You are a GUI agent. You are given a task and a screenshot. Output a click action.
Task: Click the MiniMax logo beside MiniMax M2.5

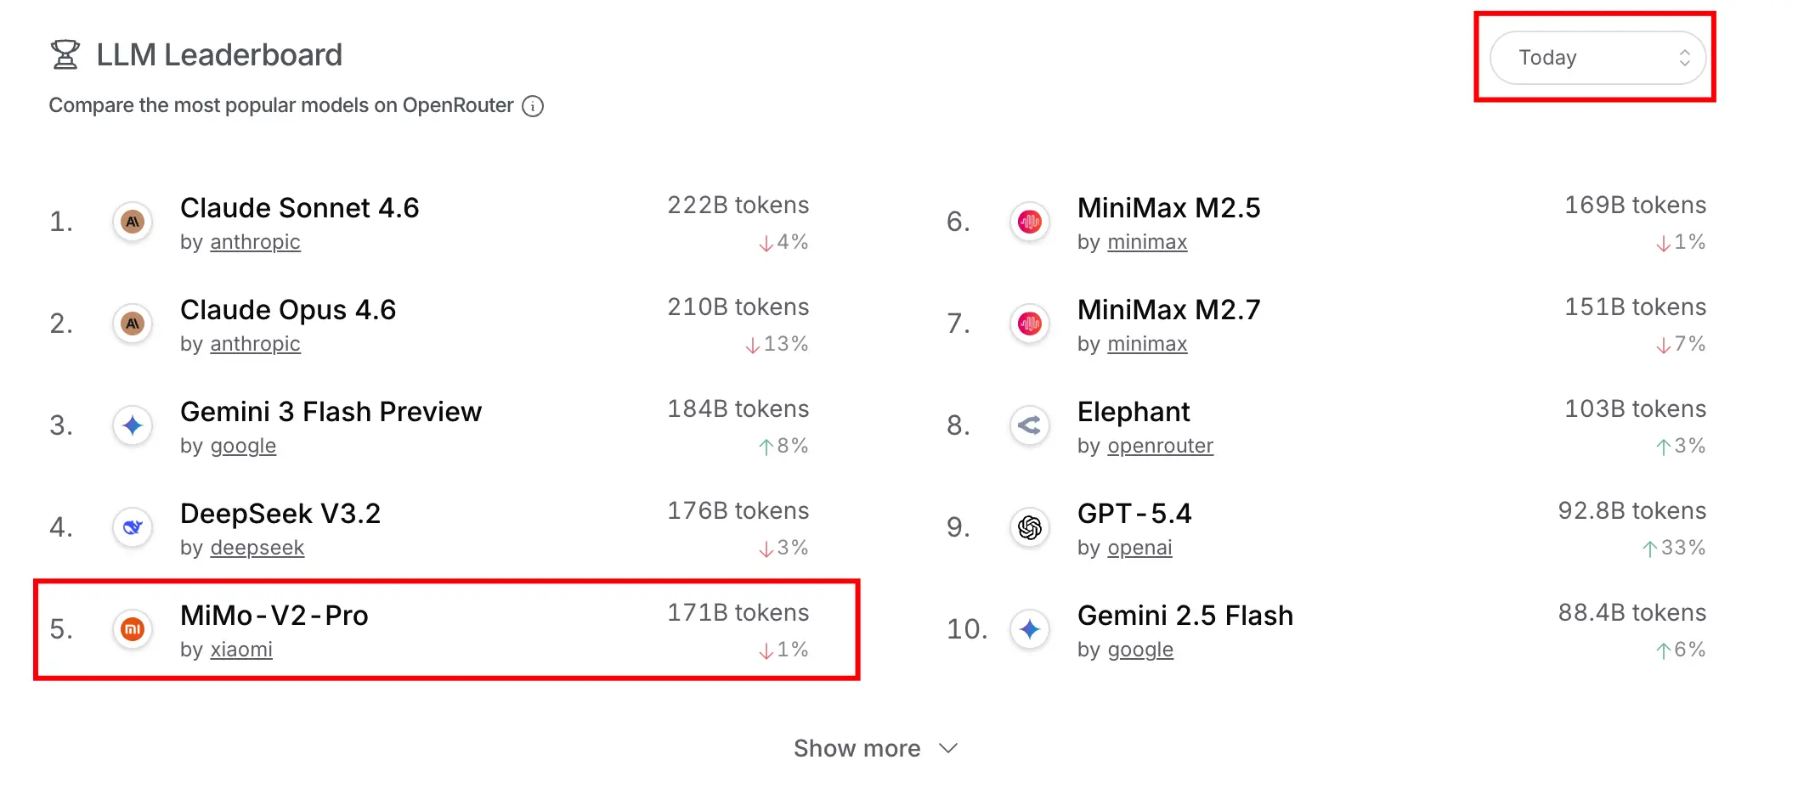[1030, 222]
